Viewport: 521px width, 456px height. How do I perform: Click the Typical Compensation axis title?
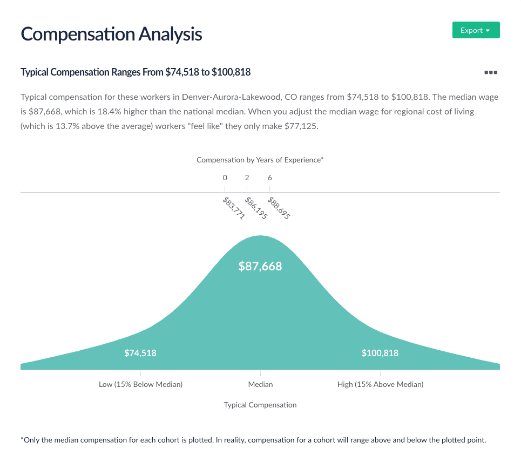coord(260,405)
